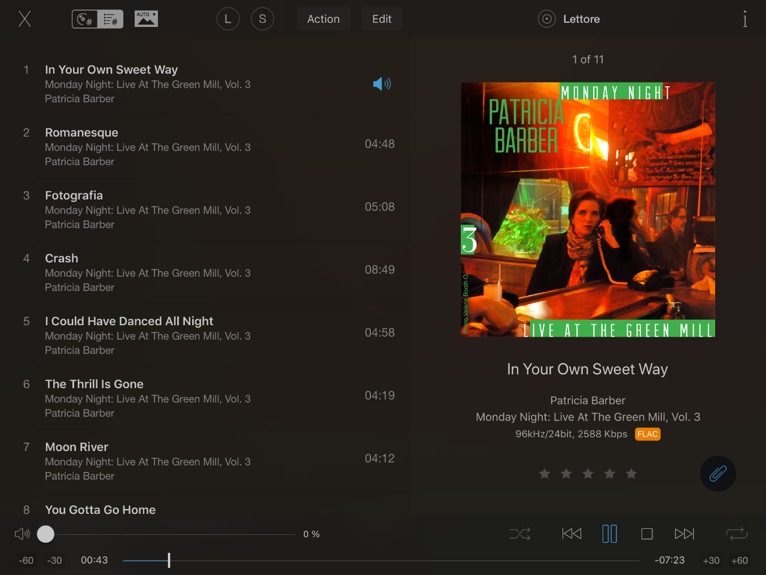
Task: Toggle repeat mode icon
Action: click(x=737, y=534)
